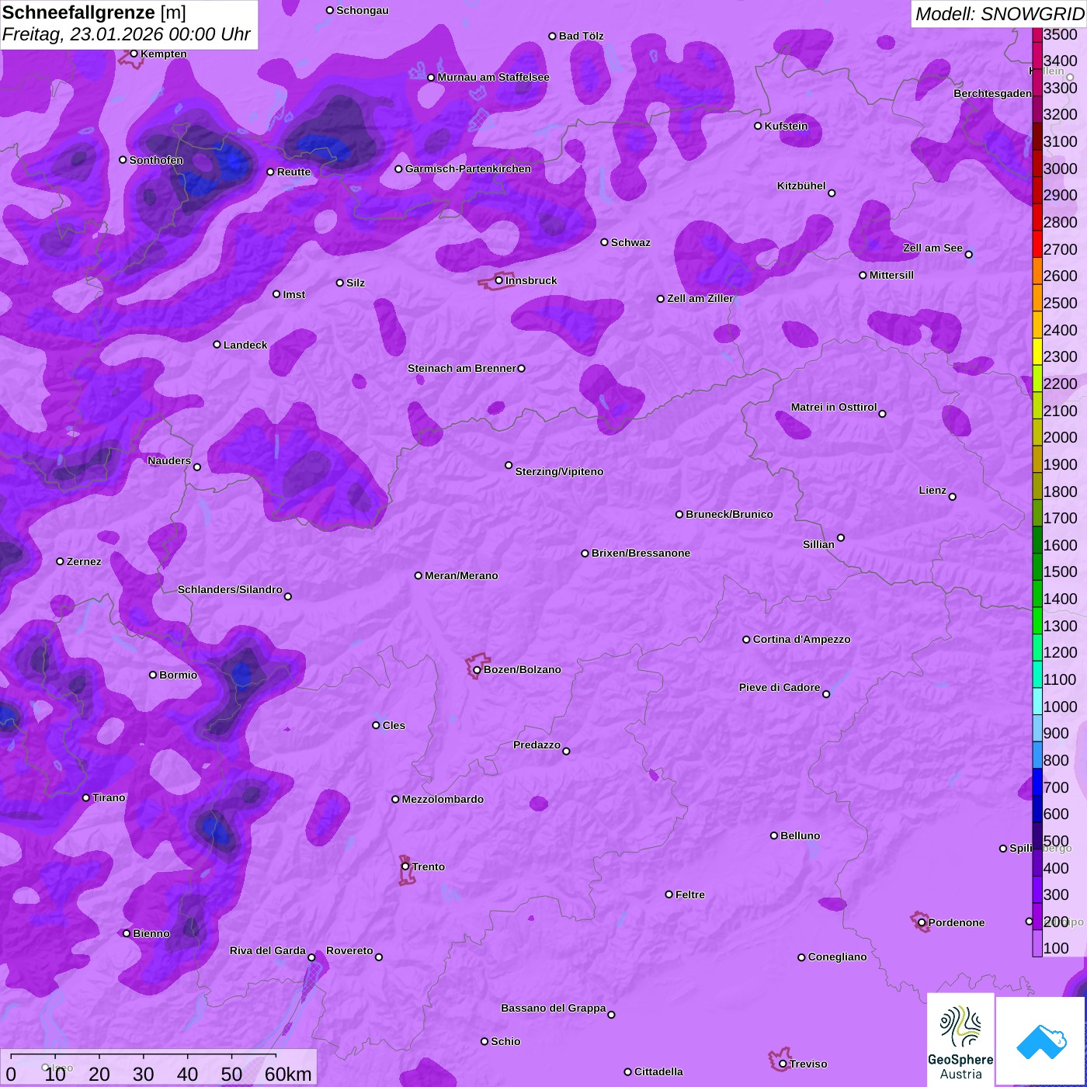Click the Meran/Merano label

pos(461,575)
